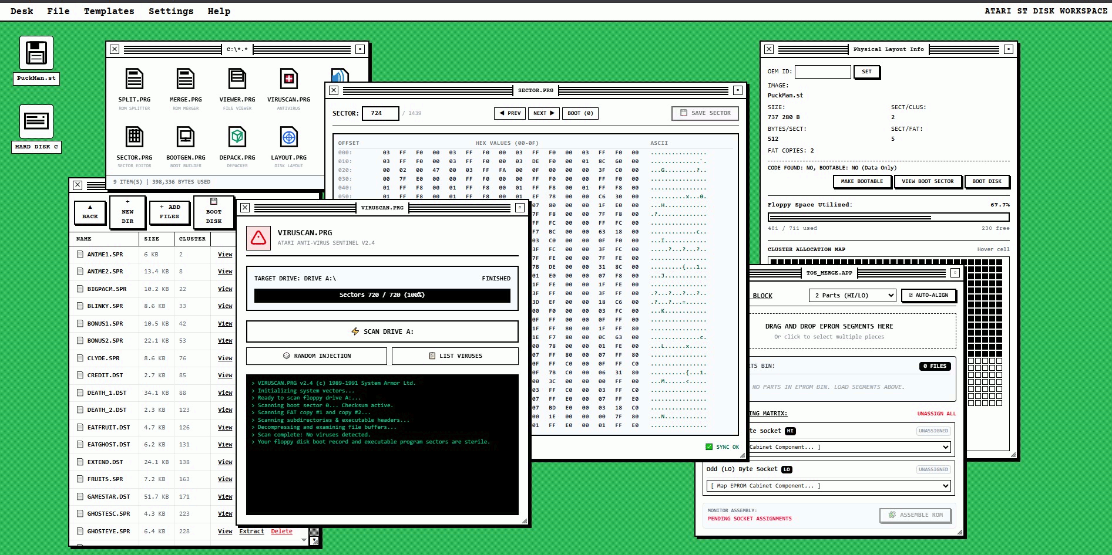Click the SECTOR number input field
Screen dimensions: 1112x555
pos(381,113)
